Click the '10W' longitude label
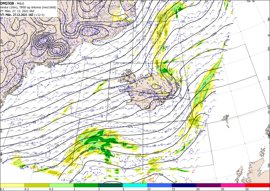 pos(185,1)
